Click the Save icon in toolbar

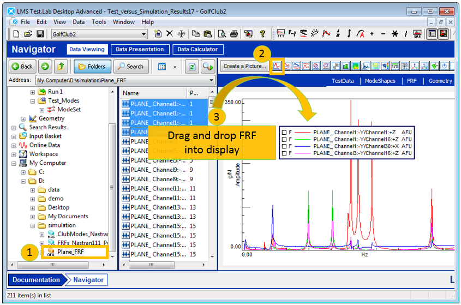coord(39,34)
